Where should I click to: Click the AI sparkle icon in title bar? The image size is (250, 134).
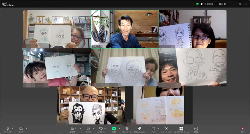pos(201,4)
